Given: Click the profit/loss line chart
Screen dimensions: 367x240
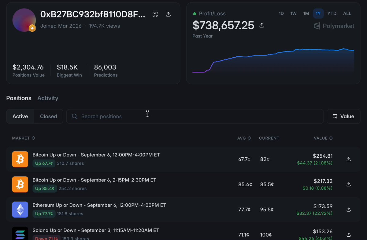Looking at the screenshot, I should click(273, 60).
